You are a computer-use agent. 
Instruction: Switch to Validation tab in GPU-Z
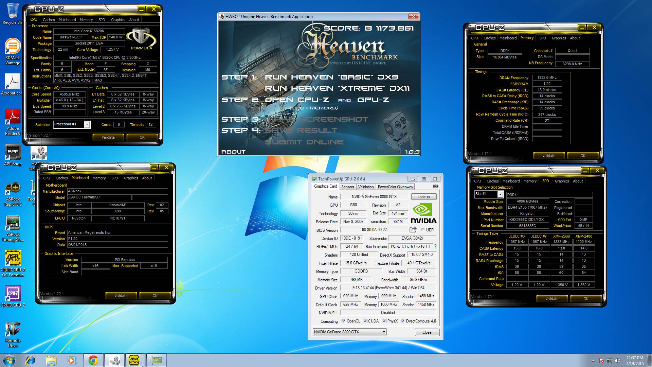coord(366,187)
